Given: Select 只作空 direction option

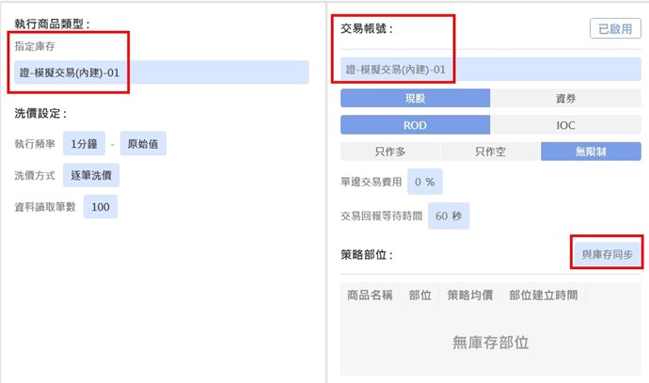Looking at the screenshot, I should (490, 152).
